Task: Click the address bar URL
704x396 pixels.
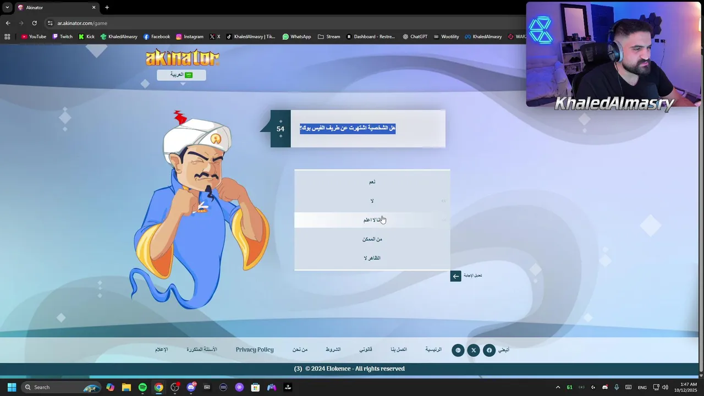Action: point(82,23)
